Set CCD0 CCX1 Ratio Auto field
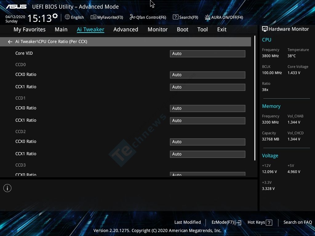This screenshot has width=315, height=236. point(208,87)
